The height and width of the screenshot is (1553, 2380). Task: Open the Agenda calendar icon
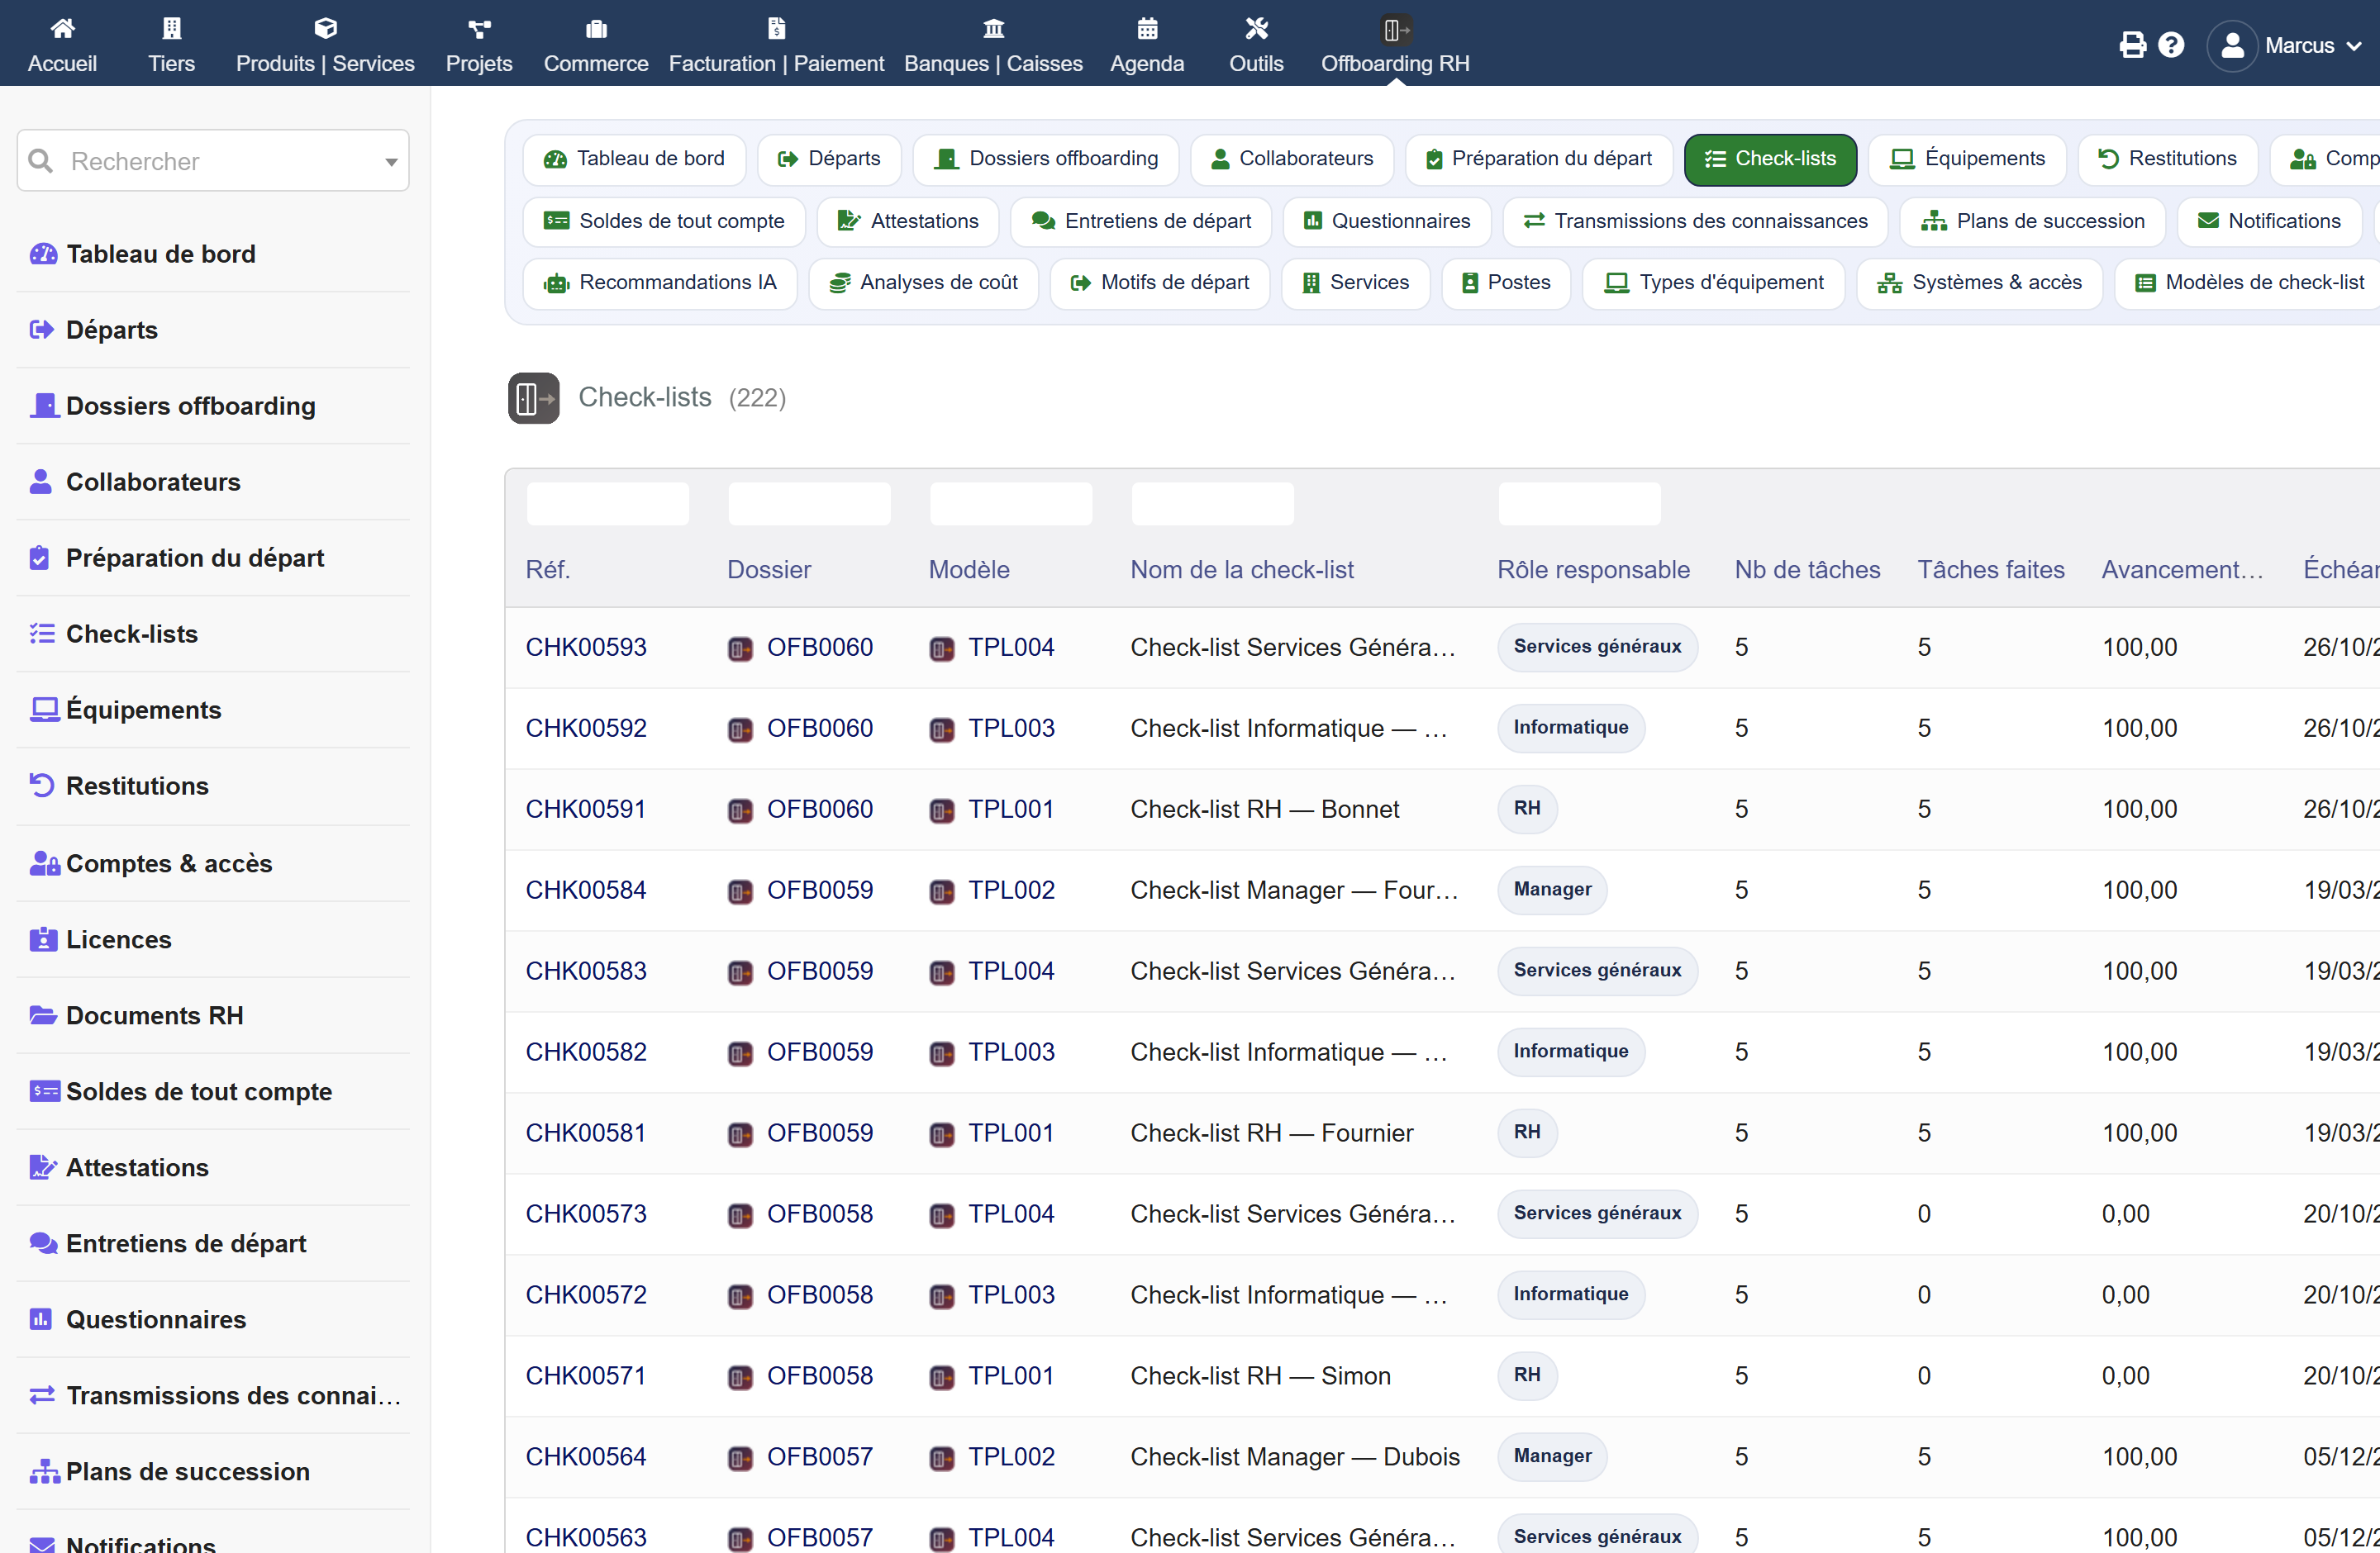[1147, 28]
